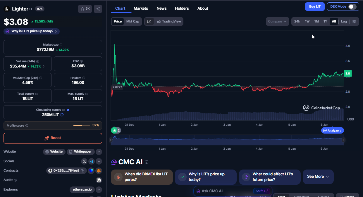Open the Compare dropdown
Viewport: 363px width, 197px height.
pyautogui.click(x=277, y=21)
